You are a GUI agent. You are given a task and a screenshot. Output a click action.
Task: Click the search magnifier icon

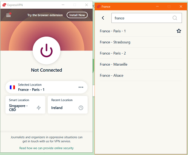point(175,18)
